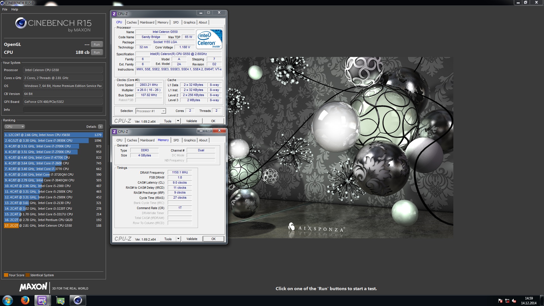Select the About tab in lower CPU-Z
This screenshot has height=306, width=544.
[x=203, y=140]
